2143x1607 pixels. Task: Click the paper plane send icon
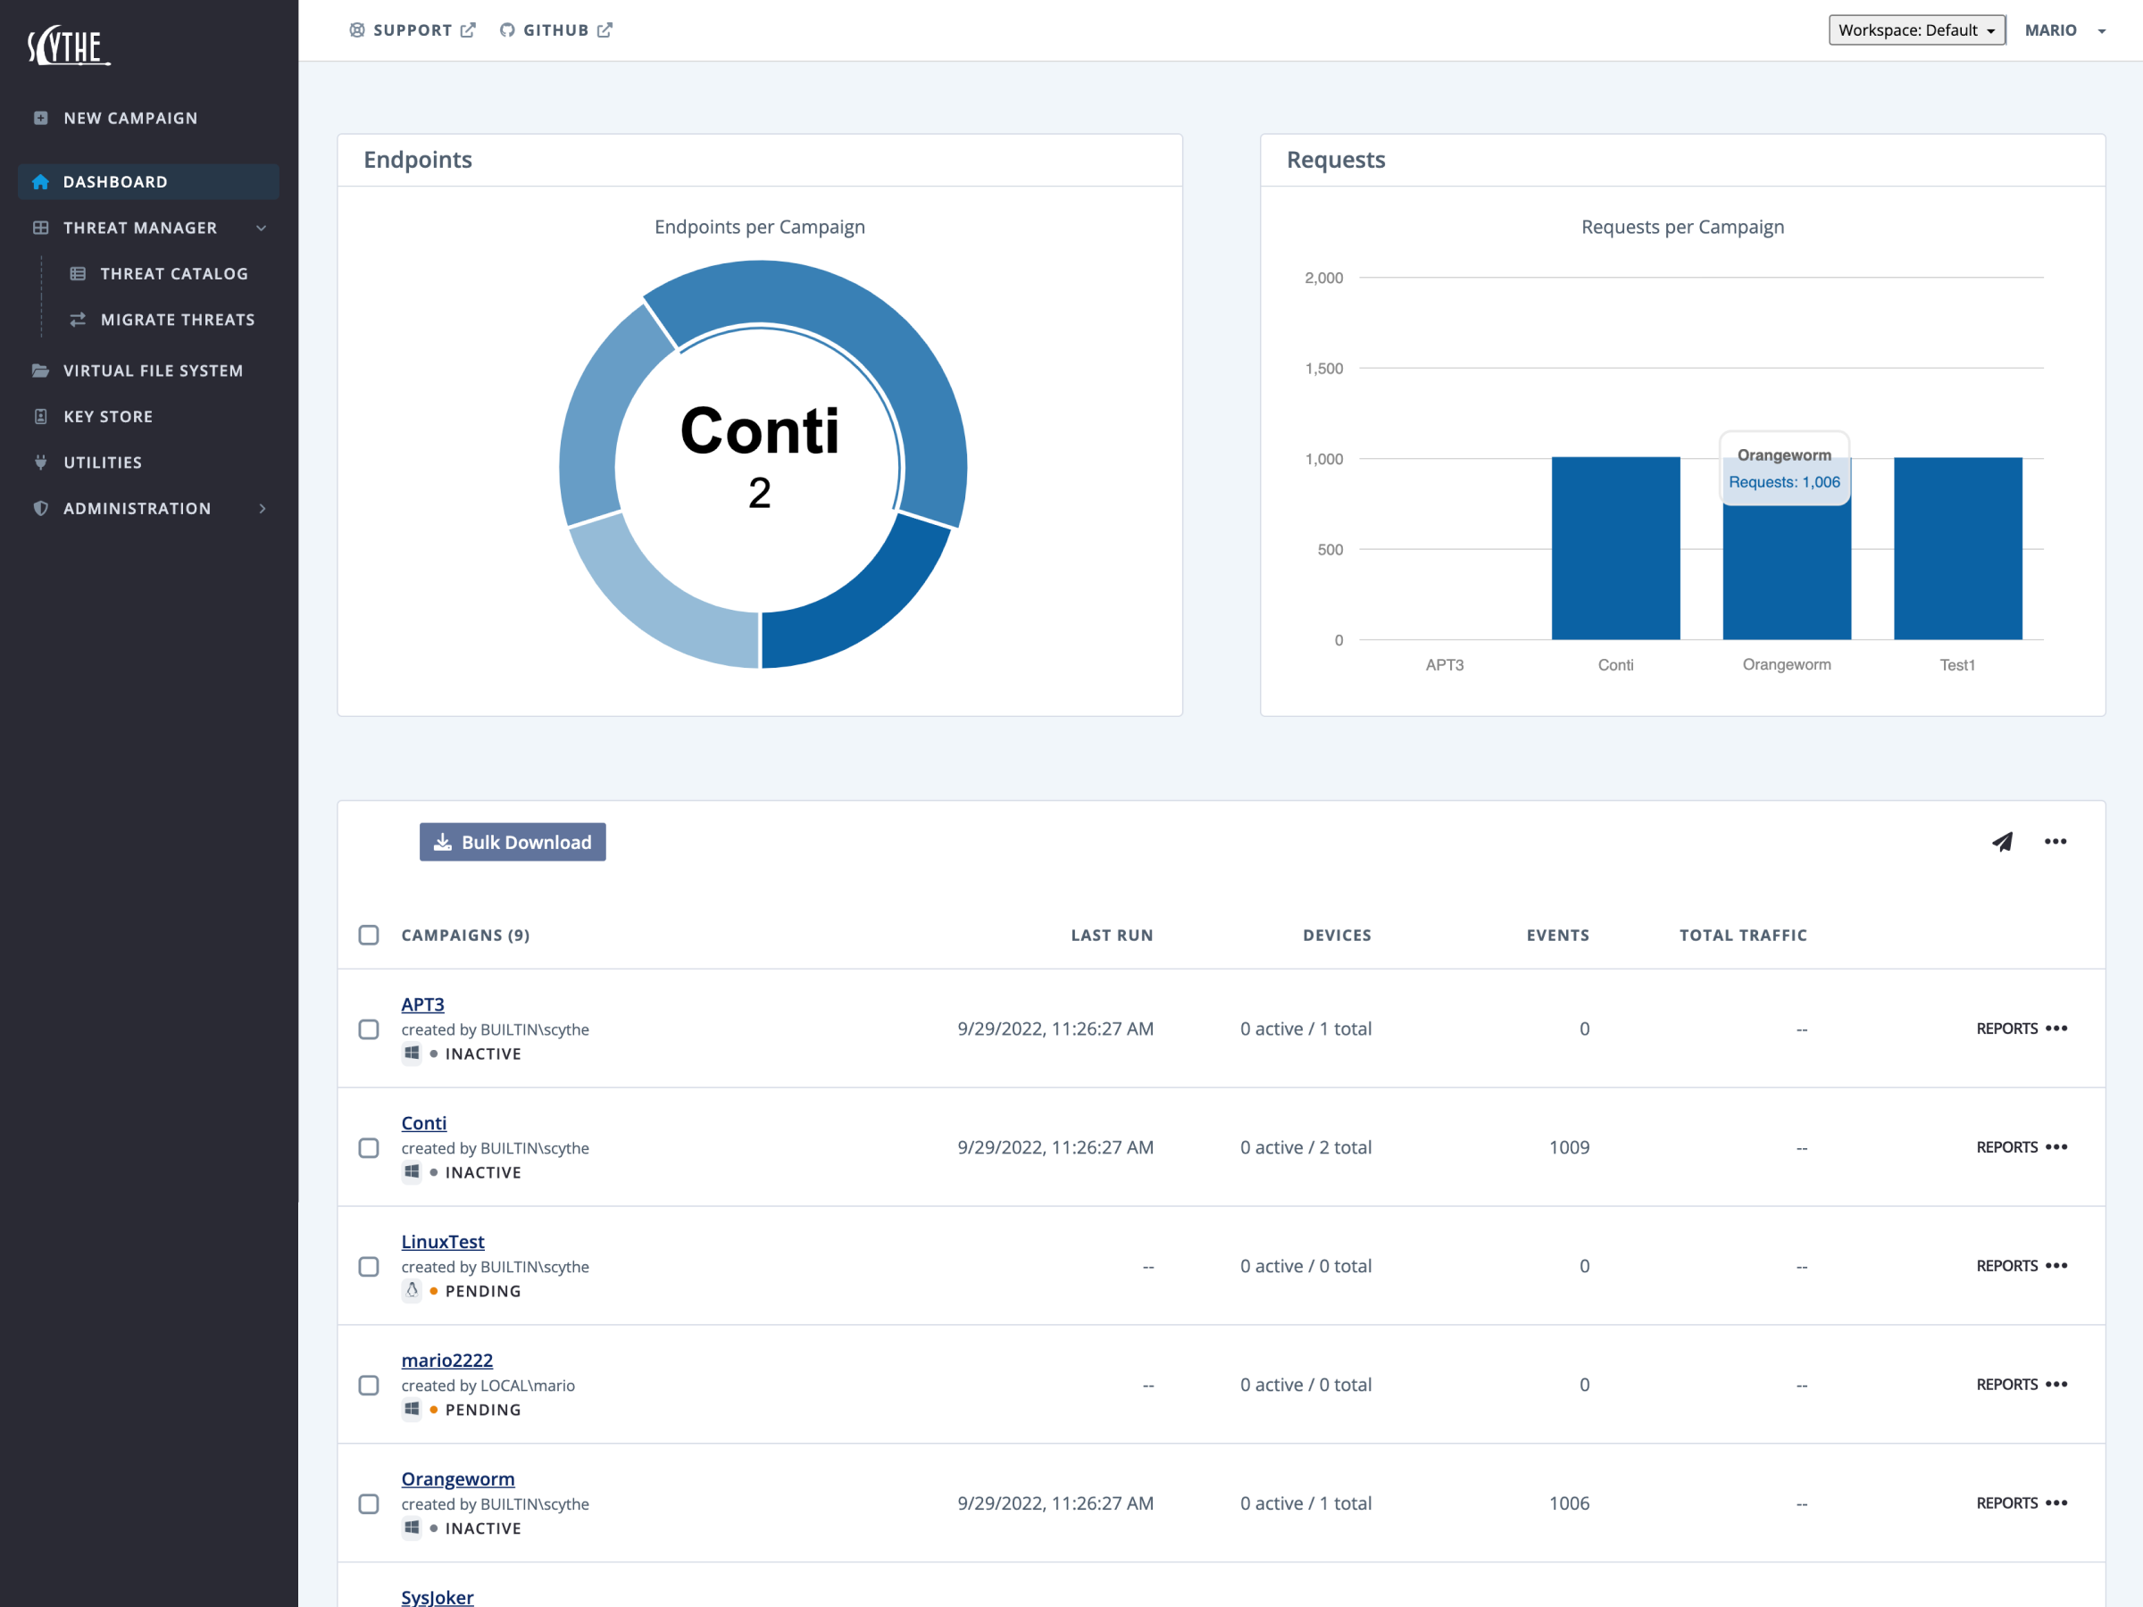click(x=2002, y=842)
